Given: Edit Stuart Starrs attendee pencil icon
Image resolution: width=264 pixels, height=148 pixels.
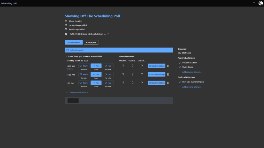Looking at the screenshot, I should click(x=180, y=67).
